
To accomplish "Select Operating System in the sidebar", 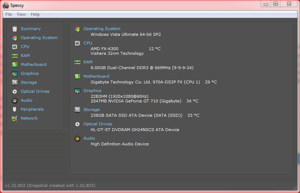I will coord(39,38).
